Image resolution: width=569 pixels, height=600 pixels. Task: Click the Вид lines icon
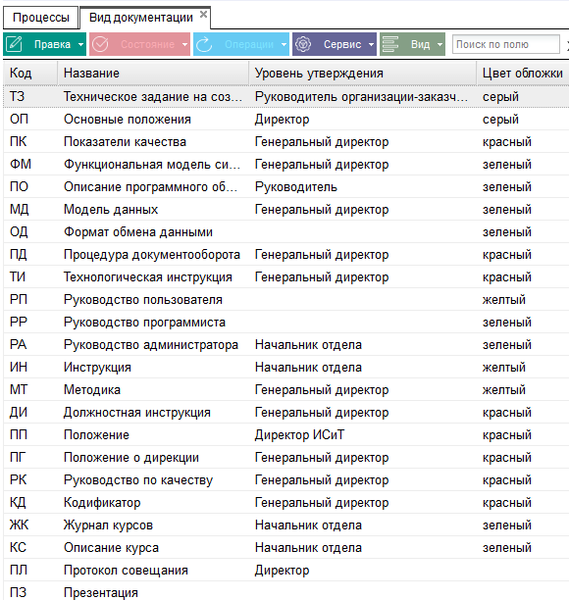coord(390,44)
